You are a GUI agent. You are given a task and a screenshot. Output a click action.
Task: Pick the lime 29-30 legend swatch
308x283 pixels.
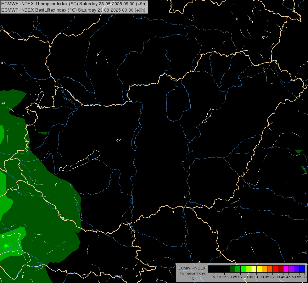249,269
